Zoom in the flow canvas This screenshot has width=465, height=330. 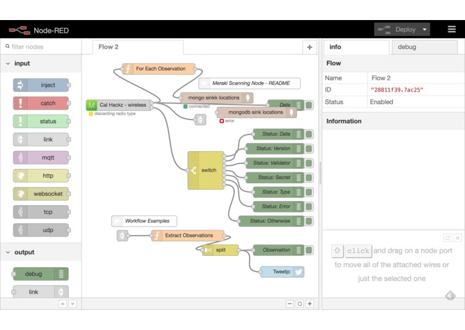coord(310,304)
